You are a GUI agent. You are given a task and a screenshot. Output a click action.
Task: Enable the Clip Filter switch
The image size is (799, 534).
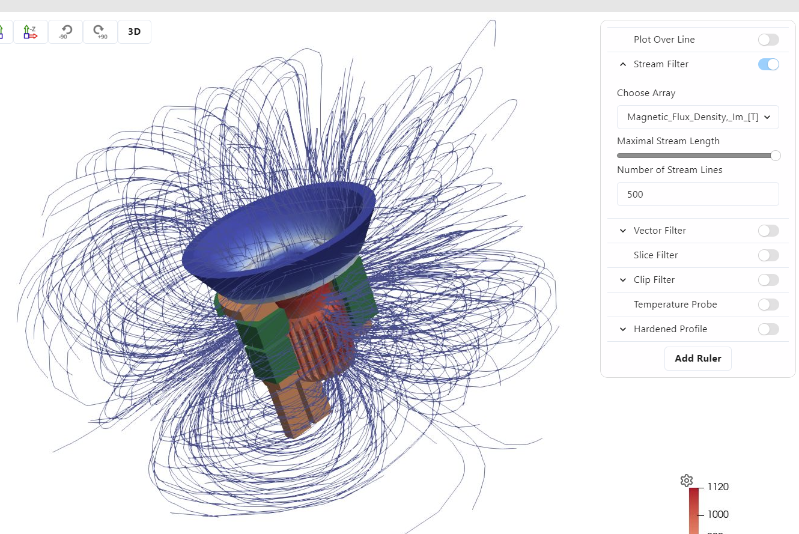pos(768,280)
